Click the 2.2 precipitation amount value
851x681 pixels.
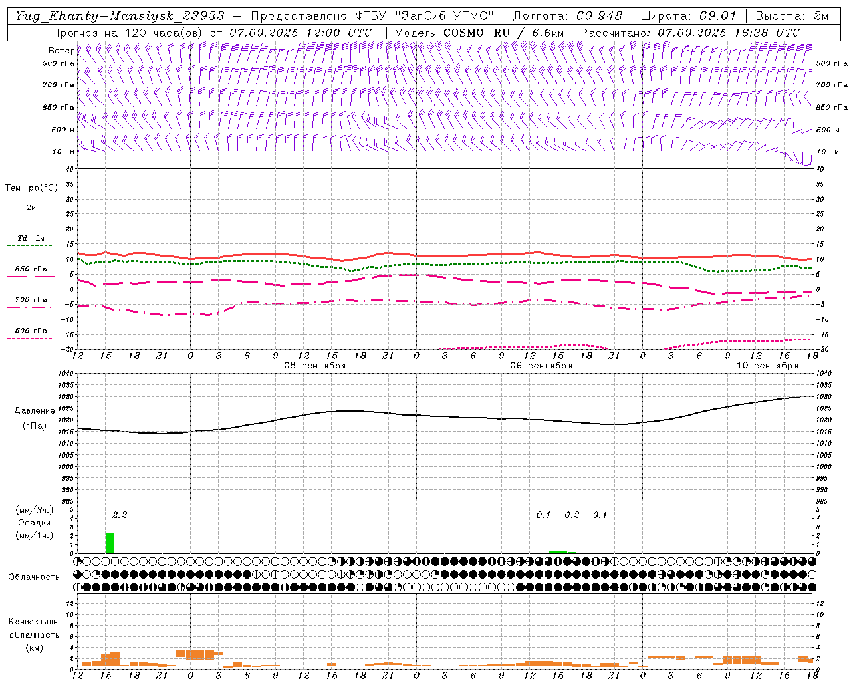(120, 515)
